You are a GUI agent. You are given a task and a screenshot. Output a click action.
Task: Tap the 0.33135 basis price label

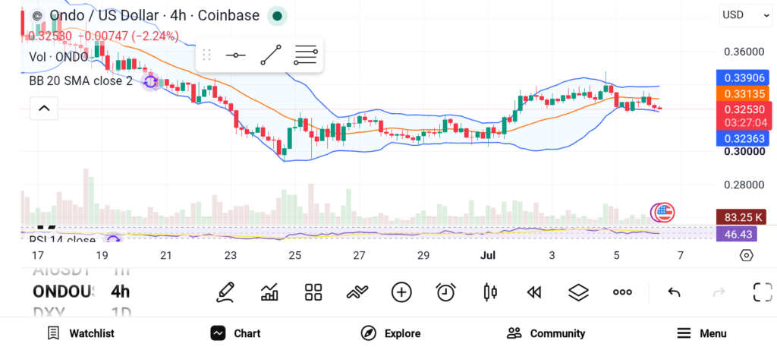pos(742,93)
